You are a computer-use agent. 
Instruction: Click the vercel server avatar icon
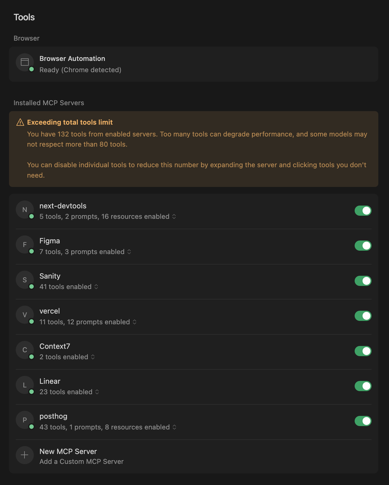25,315
